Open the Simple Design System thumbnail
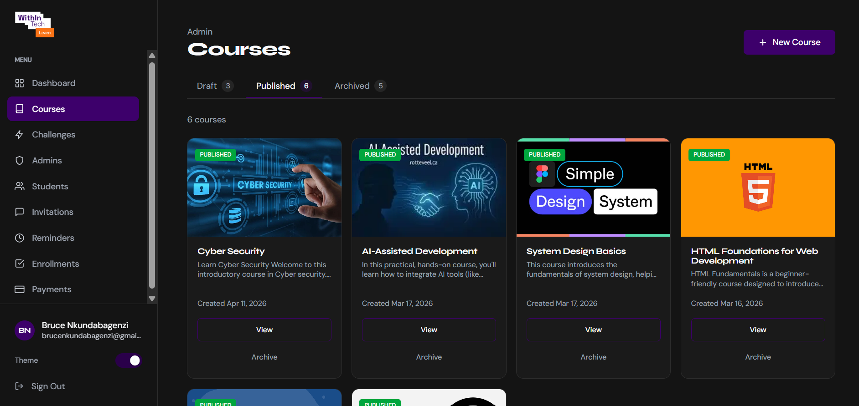This screenshot has width=859, height=406. (x=594, y=188)
